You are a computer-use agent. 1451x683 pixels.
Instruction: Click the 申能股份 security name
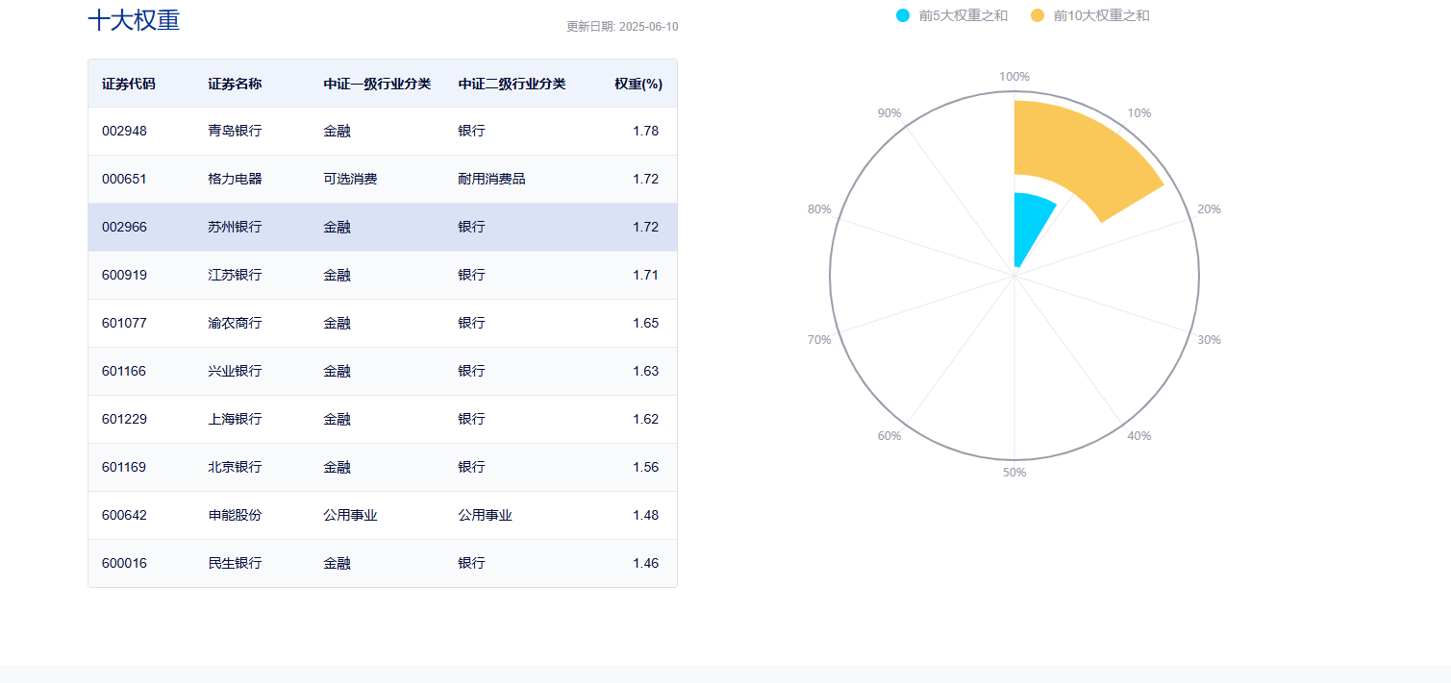(x=235, y=515)
